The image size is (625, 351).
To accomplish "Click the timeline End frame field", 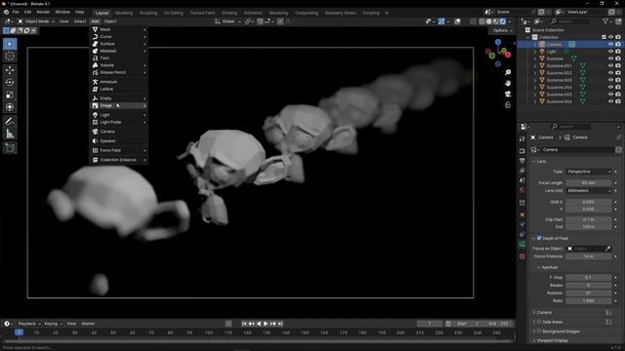I will (499, 324).
